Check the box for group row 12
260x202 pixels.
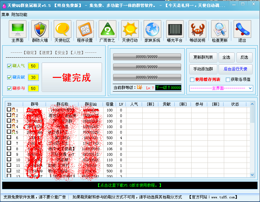click(x=9, y=170)
